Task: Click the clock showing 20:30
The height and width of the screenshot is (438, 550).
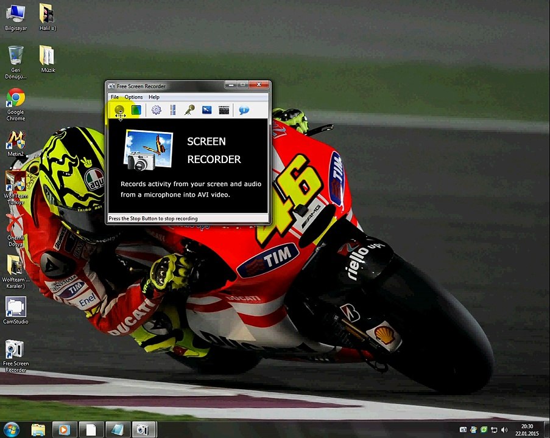Action: (x=527, y=429)
